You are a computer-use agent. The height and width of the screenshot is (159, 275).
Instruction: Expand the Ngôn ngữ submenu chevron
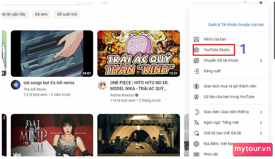(x=261, y=123)
